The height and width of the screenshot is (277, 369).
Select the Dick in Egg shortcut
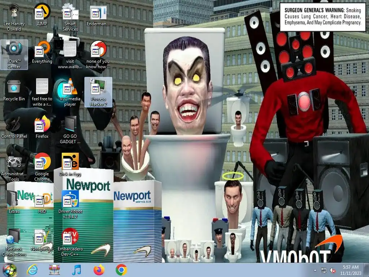click(x=70, y=165)
